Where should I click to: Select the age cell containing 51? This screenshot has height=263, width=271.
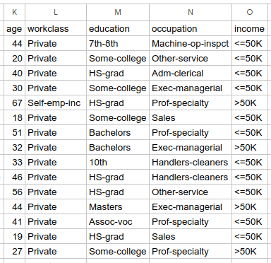coord(14,133)
